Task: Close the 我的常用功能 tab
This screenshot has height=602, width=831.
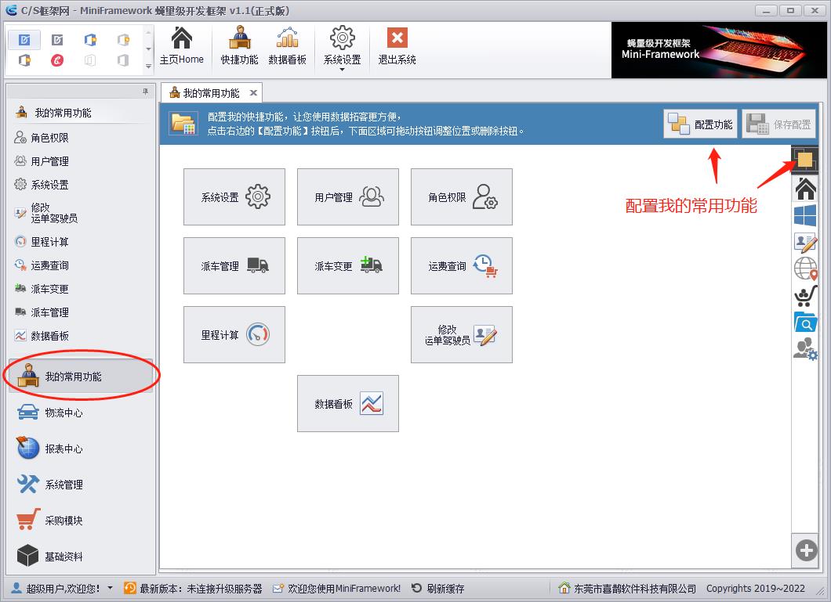Action: coord(253,93)
